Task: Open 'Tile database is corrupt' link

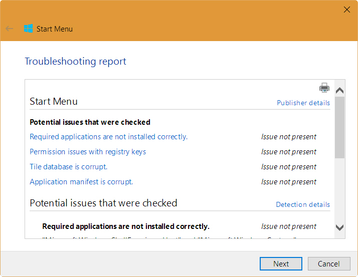Action: pos(69,167)
